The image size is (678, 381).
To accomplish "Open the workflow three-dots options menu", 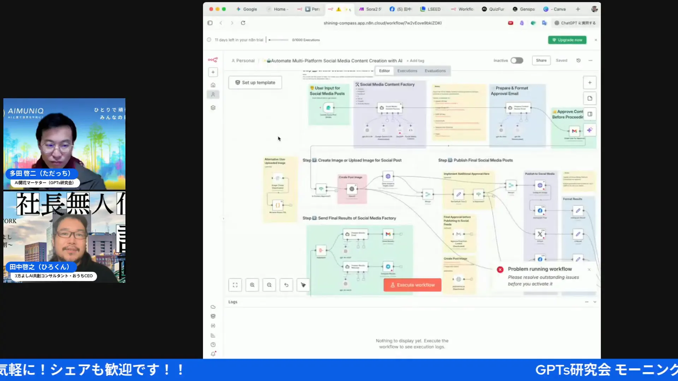I will pos(590,60).
